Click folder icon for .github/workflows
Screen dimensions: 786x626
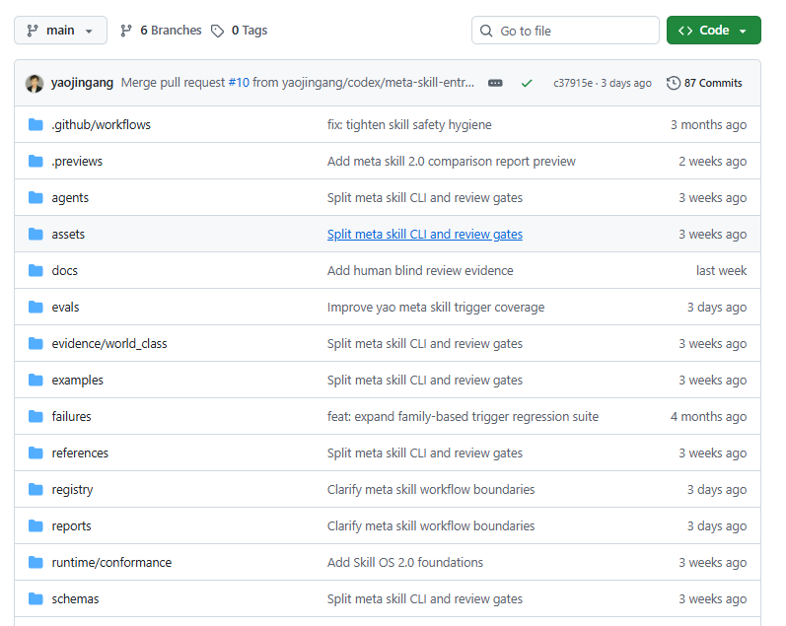(36, 124)
